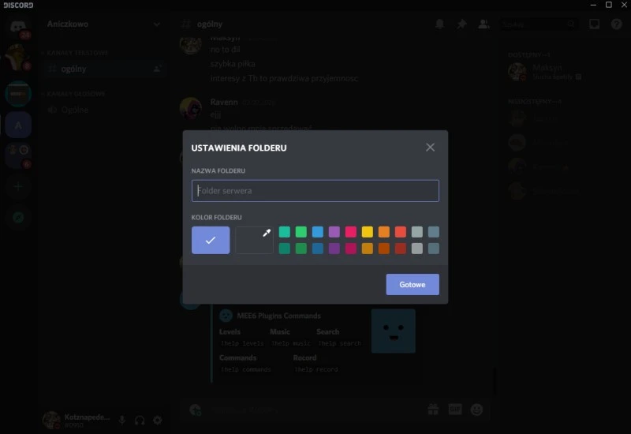Choose the yellow swatch in top row
The width and height of the screenshot is (631, 434).
(367, 231)
